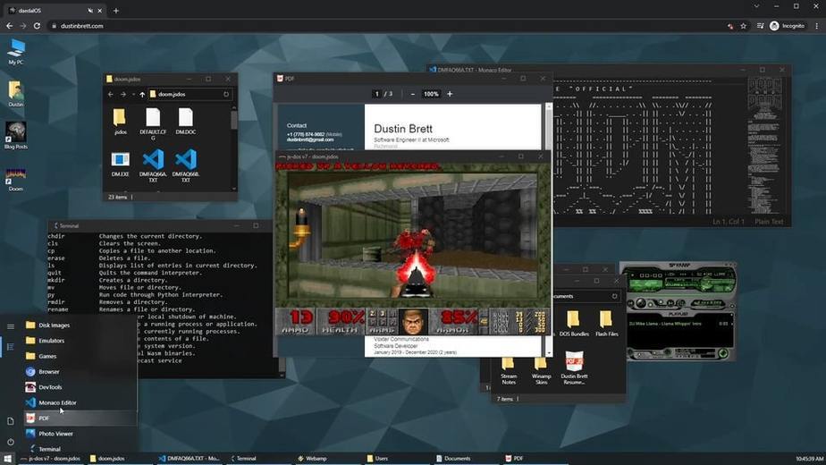Click the PDF page number field
Screen dimensions: 826x465
point(376,94)
